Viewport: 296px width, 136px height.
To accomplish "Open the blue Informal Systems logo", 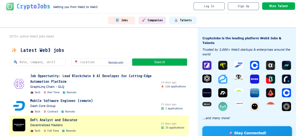I will click(255, 93).
